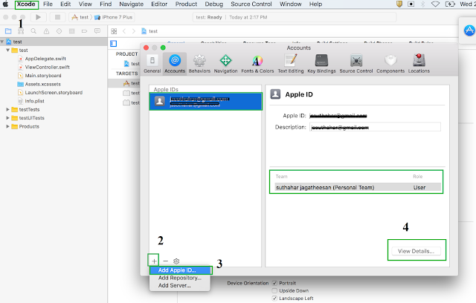Show the Test navigator diamond icon
Viewport: 476px width, 303px height.
coord(59,31)
